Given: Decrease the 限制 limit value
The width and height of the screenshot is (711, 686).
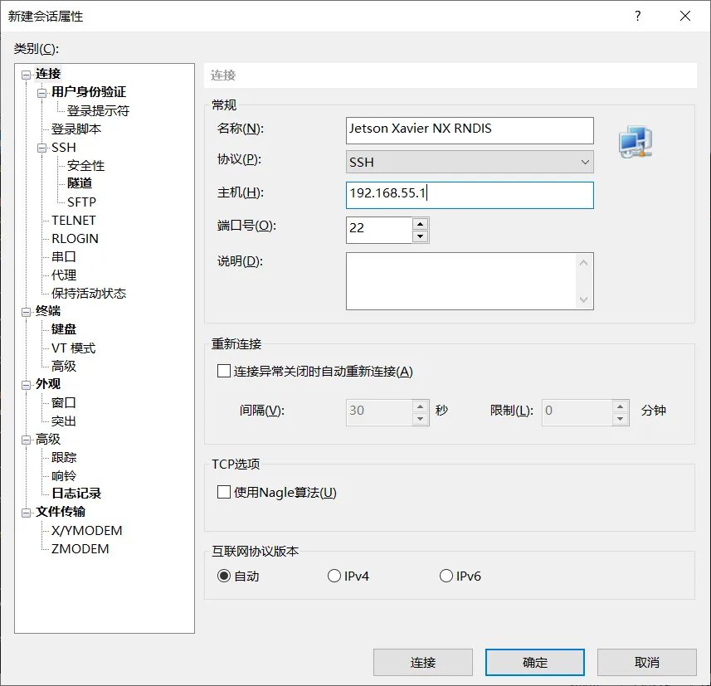Looking at the screenshot, I should click(x=620, y=419).
